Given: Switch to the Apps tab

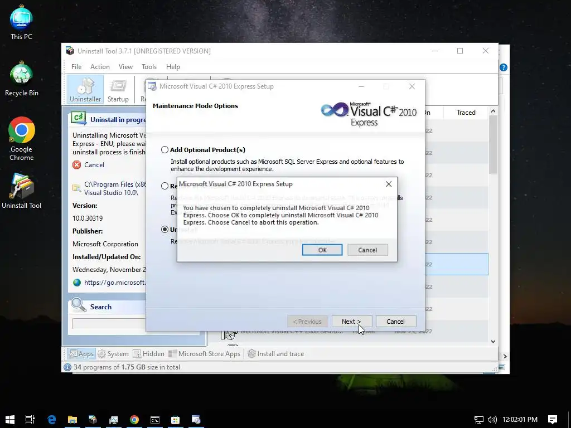Looking at the screenshot, I should (x=81, y=354).
